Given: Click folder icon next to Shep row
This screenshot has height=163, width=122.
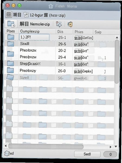Looking at the screenshot, I should [x=10, y=64].
